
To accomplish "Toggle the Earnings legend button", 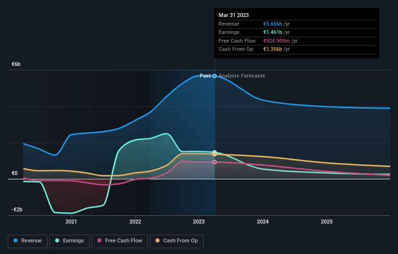I will (x=69, y=241).
